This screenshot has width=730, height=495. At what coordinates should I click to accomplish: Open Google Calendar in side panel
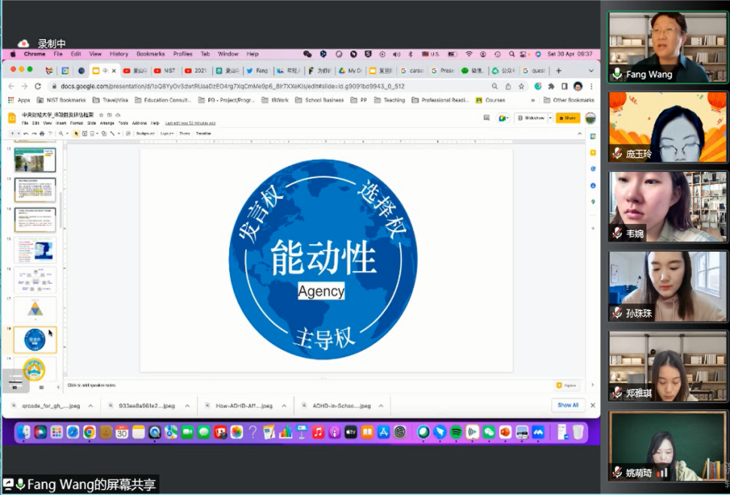[592, 136]
